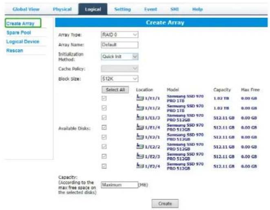Toggle checkbox for disk 1/E1/2

[x=104, y=108]
